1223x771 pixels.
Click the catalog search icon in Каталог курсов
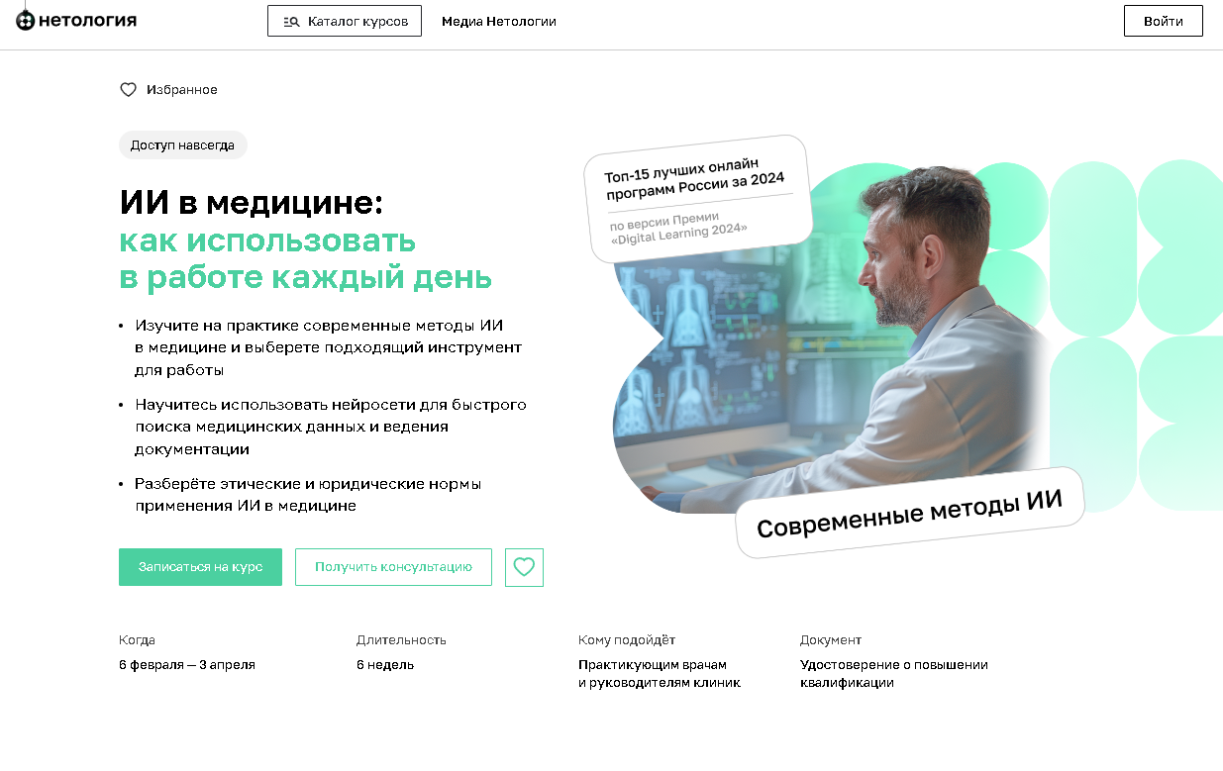[291, 22]
